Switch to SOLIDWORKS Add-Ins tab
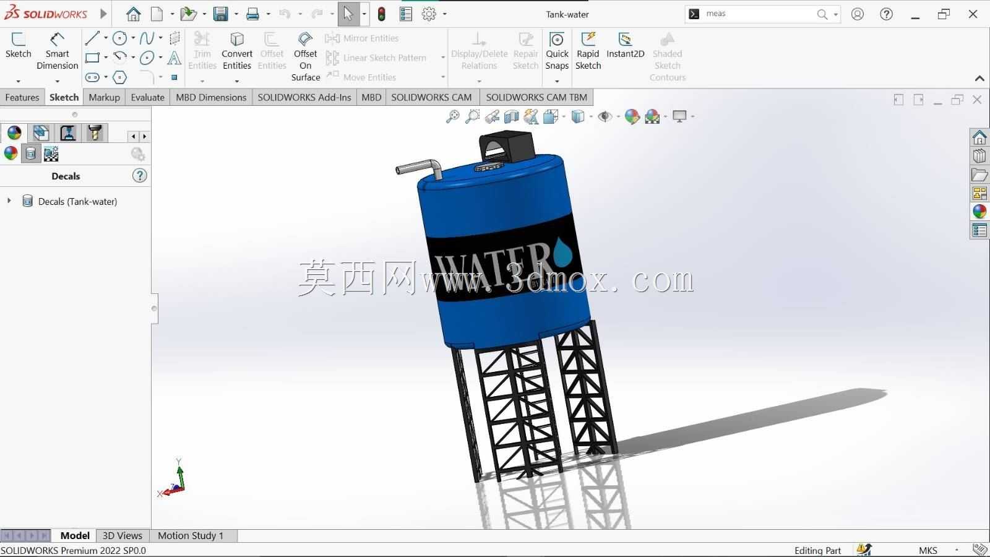 (x=304, y=97)
